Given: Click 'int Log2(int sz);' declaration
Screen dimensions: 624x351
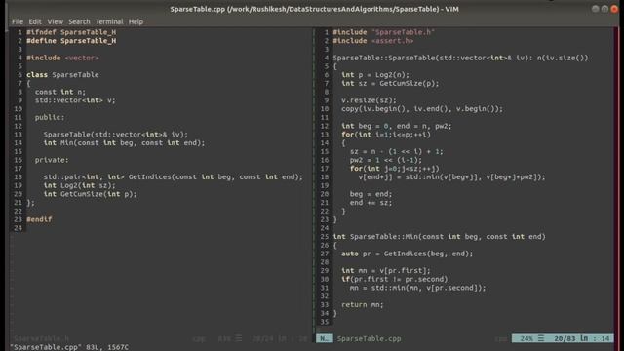Looking at the screenshot, I should [80, 185].
